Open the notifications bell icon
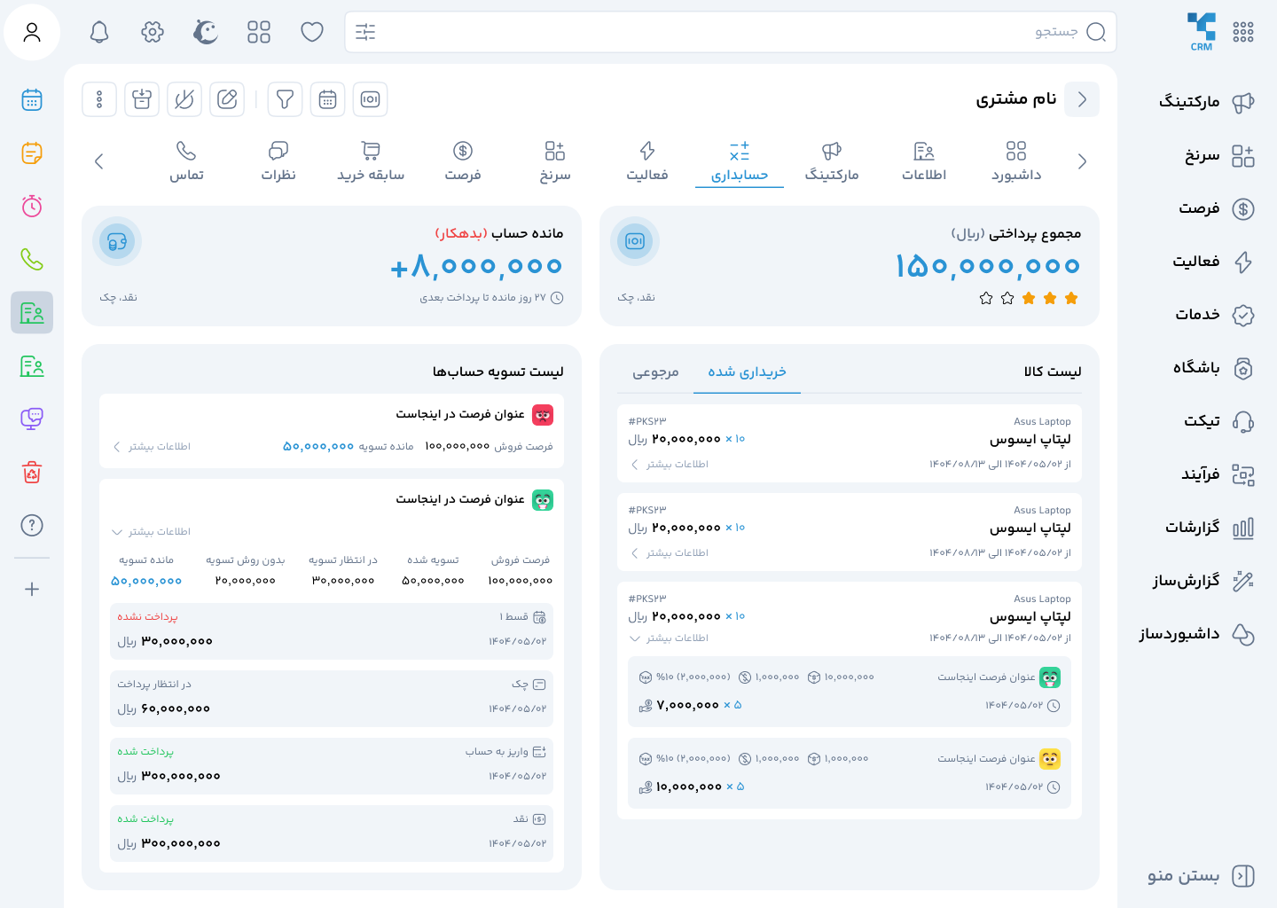This screenshot has height=908, width=1277. [x=99, y=33]
